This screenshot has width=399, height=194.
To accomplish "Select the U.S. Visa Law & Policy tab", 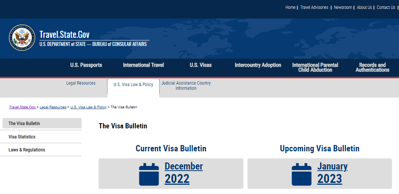I will coord(133,85).
